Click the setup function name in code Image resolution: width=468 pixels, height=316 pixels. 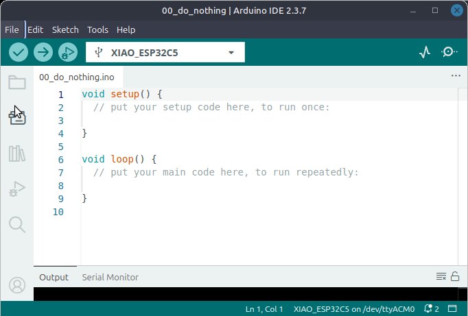pyautogui.click(x=125, y=94)
